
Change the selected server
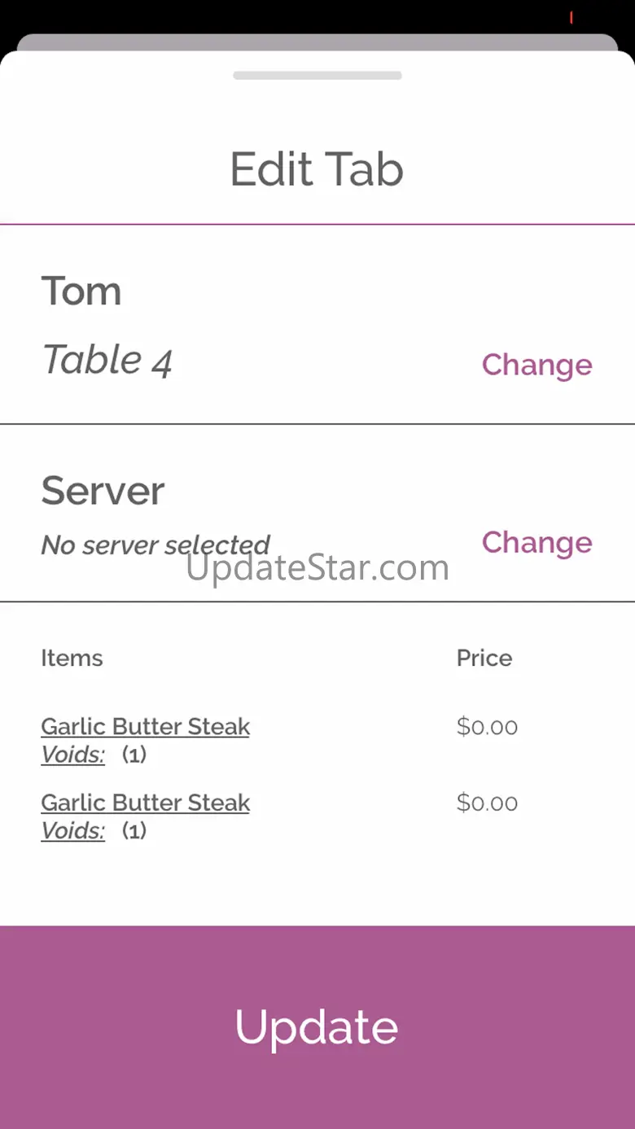point(536,542)
